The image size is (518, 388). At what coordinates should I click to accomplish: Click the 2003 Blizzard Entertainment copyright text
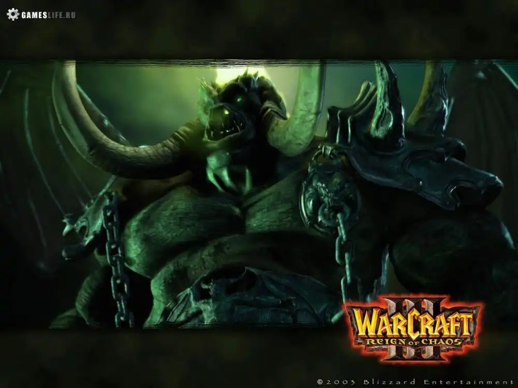point(414,382)
